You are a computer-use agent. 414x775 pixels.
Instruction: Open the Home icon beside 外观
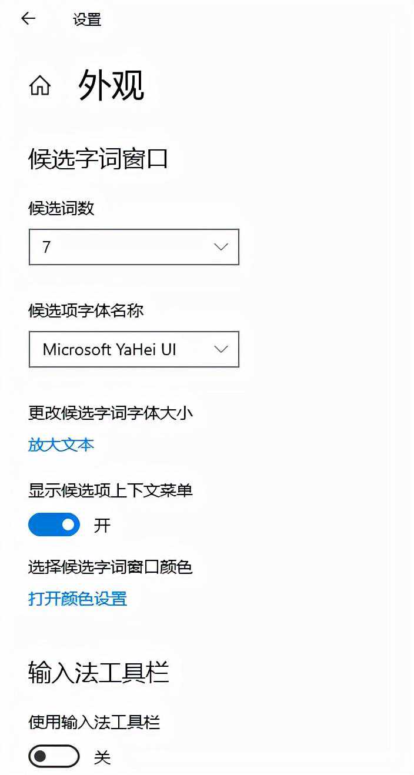point(40,86)
